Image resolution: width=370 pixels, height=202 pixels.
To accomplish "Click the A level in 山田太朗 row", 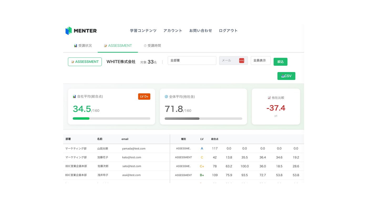I will tap(202, 149).
